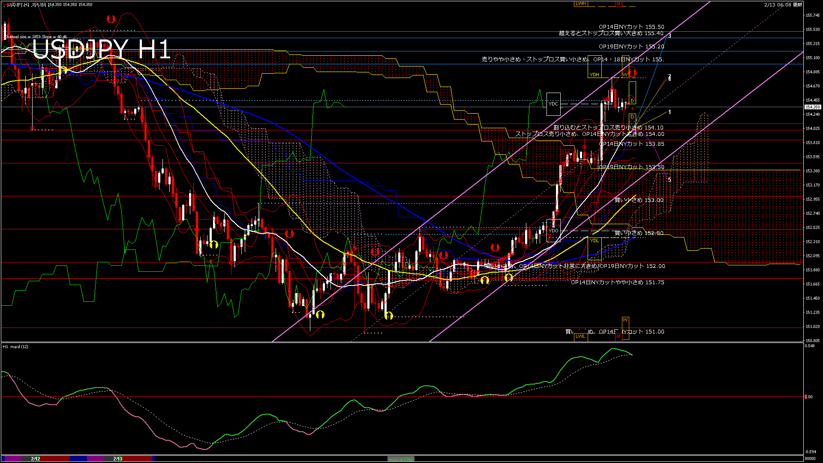Select the YDC label box
Screen dimensions: 823x463
click(553, 104)
